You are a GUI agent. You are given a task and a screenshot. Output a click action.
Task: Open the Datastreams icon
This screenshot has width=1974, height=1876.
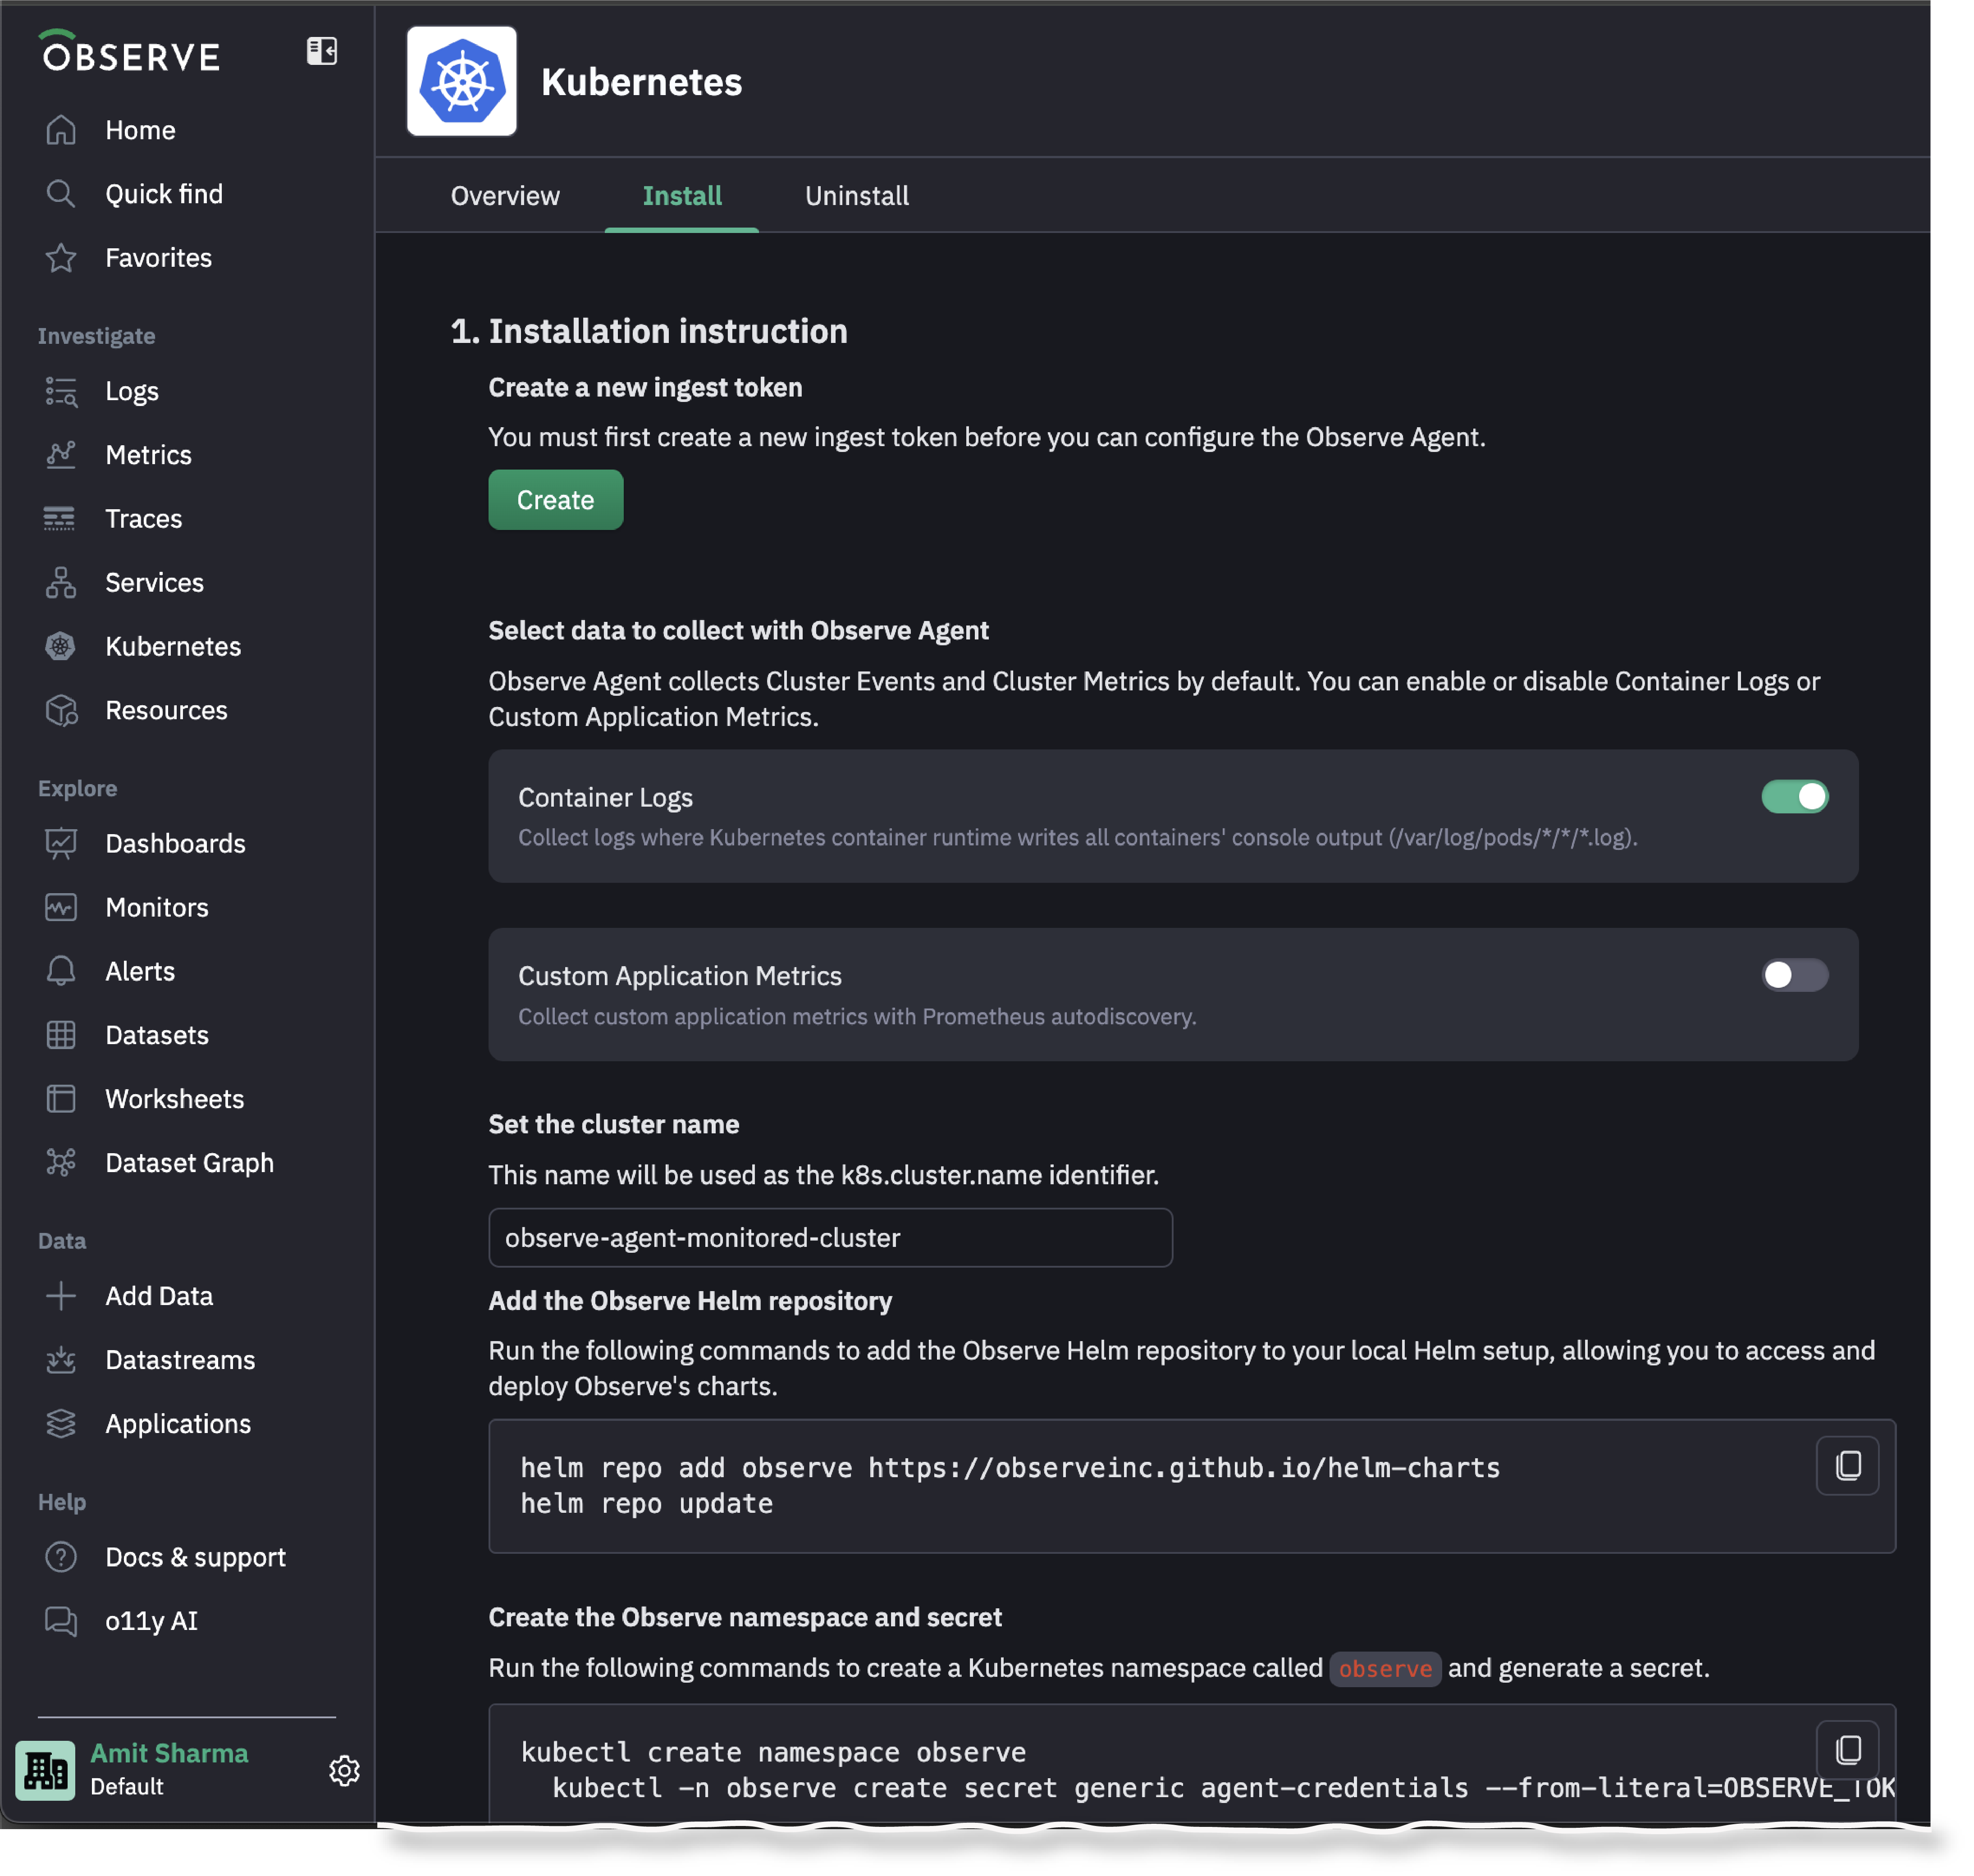pyautogui.click(x=61, y=1361)
